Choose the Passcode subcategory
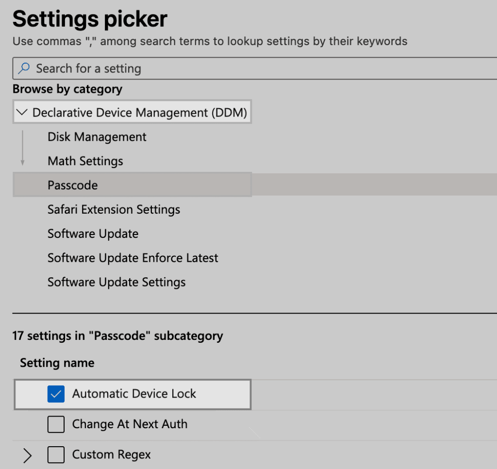Image resolution: width=497 pixels, height=469 pixels. point(73,185)
